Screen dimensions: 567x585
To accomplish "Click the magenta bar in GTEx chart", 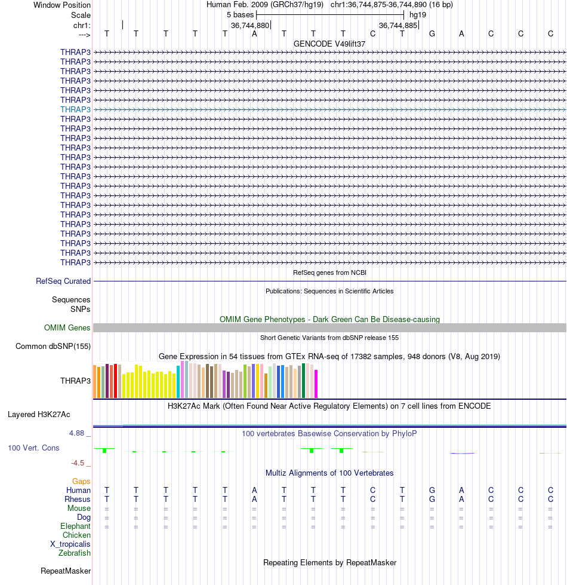I will (316, 384).
